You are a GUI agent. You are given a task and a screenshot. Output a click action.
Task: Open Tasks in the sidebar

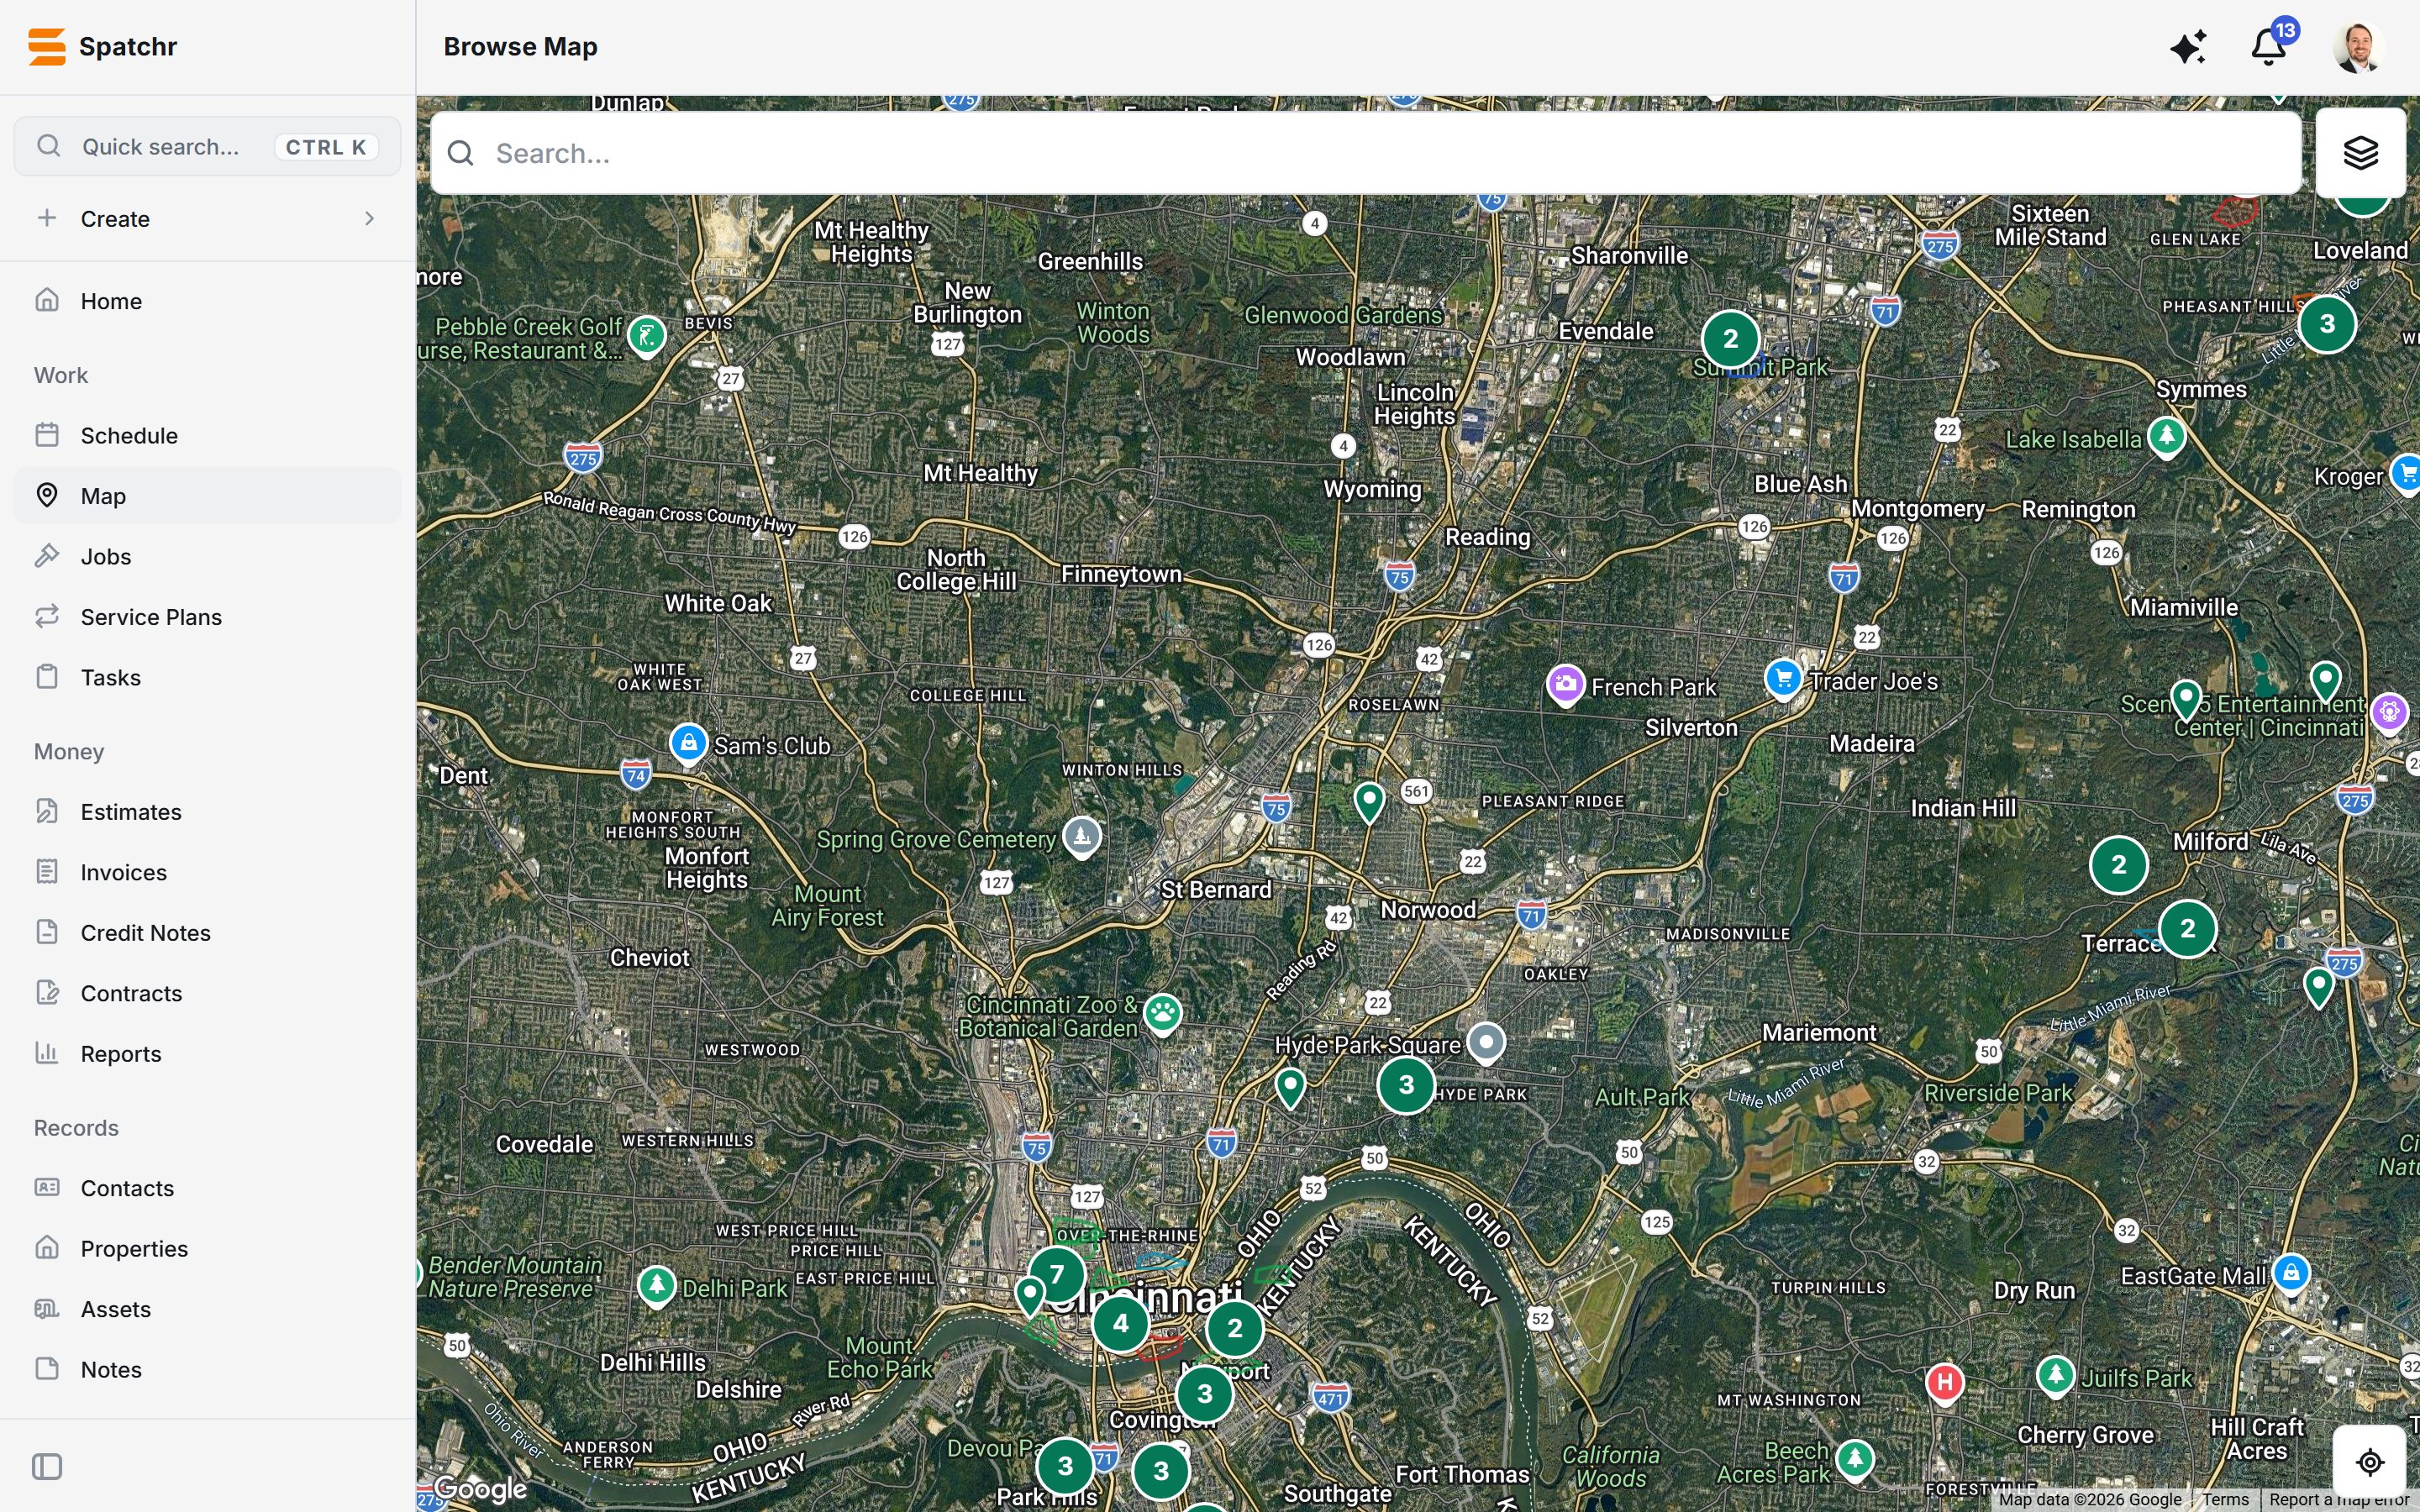(207, 678)
